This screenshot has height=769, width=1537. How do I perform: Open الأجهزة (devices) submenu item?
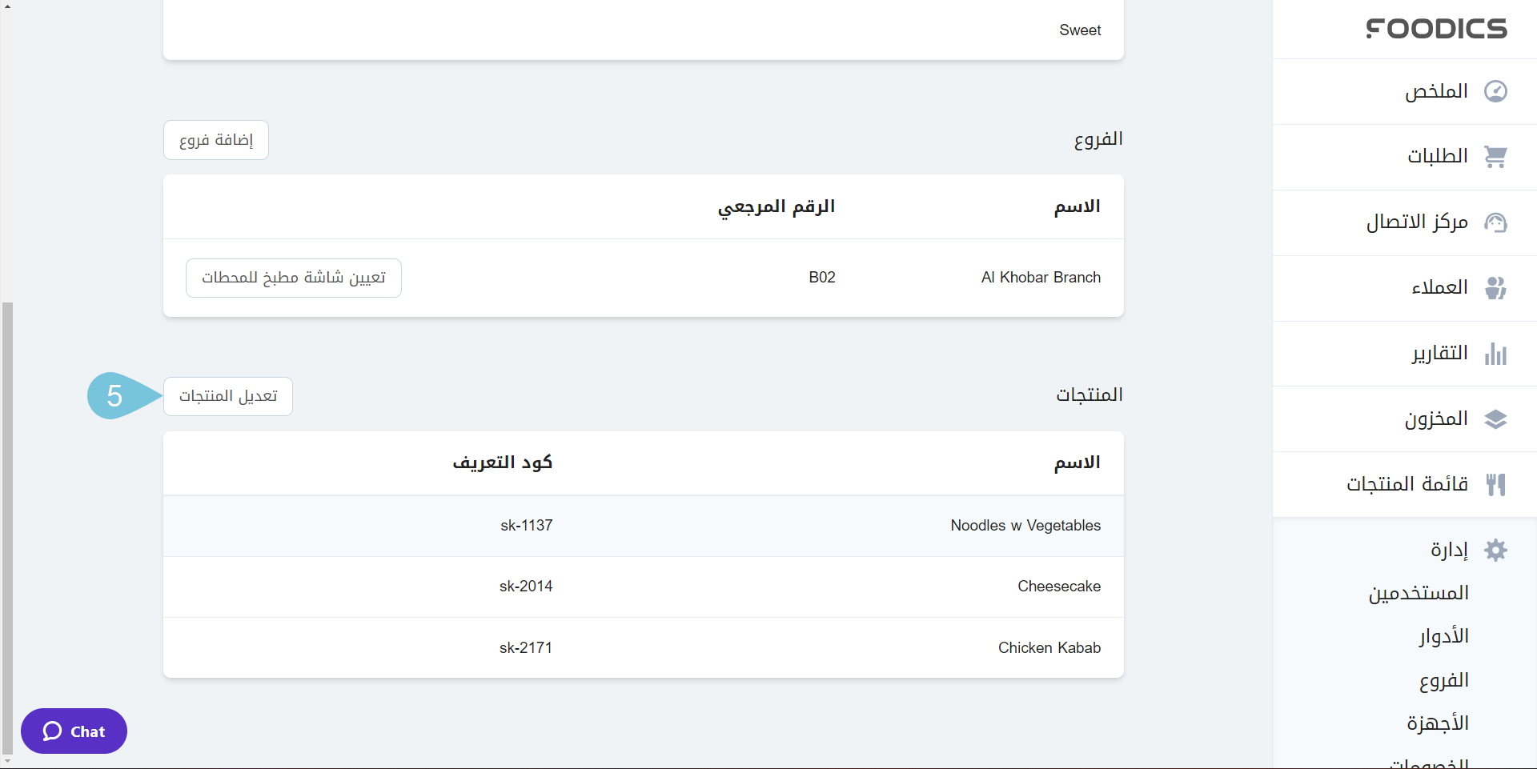point(1438,724)
